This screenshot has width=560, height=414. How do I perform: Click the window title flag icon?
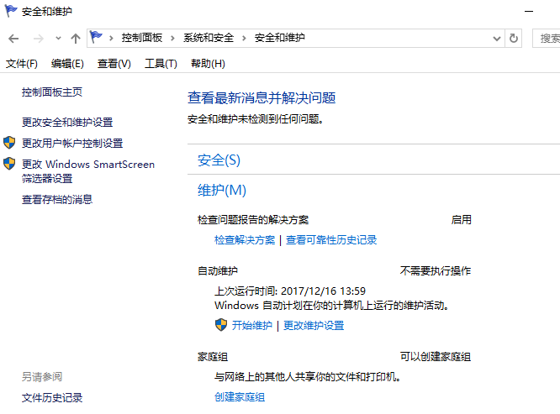click(11, 11)
